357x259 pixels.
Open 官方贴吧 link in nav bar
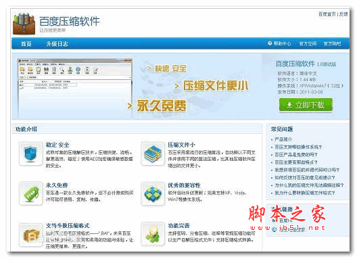click(332, 43)
